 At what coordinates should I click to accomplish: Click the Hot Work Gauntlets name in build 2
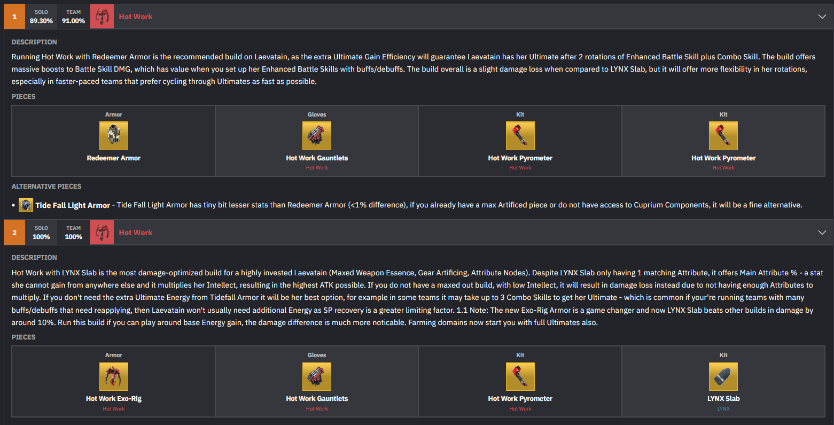click(317, 399)
